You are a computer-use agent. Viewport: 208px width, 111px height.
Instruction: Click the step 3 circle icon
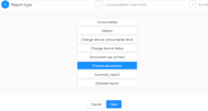tap(193, 5)
